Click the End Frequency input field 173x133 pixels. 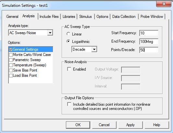tap(149, 41)
